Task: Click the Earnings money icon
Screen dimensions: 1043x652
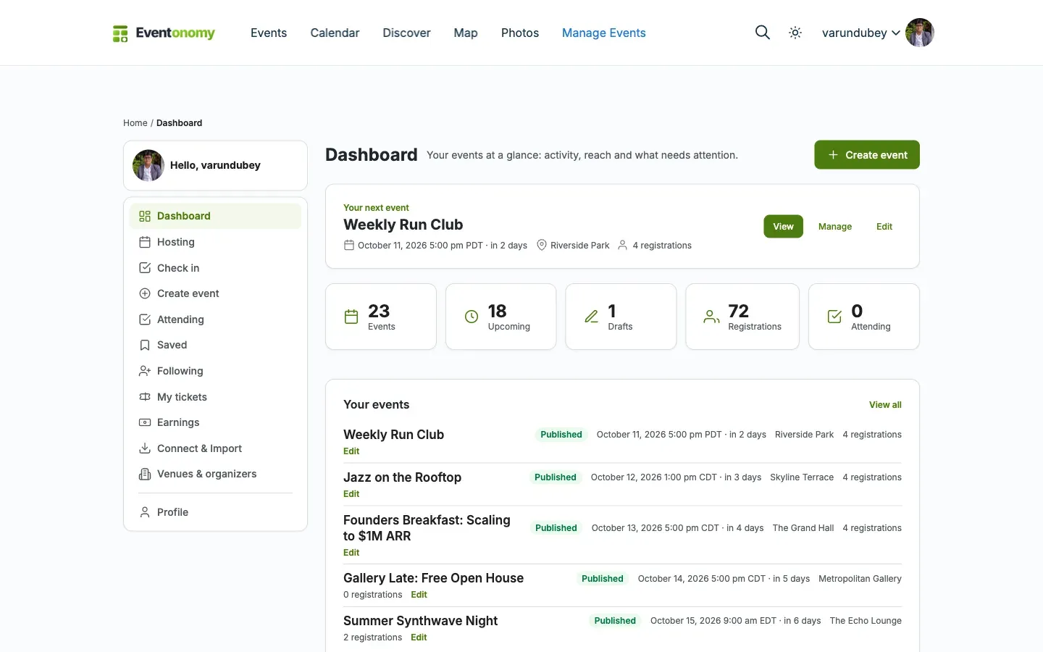Action: point(145,422)
